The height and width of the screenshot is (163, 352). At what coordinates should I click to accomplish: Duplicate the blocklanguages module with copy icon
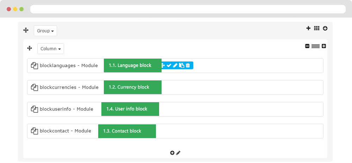(x=182, y=65)
